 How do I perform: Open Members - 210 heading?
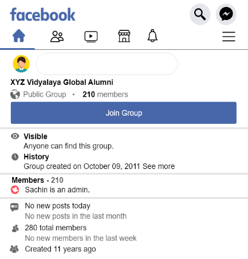(x=37, y=180)
